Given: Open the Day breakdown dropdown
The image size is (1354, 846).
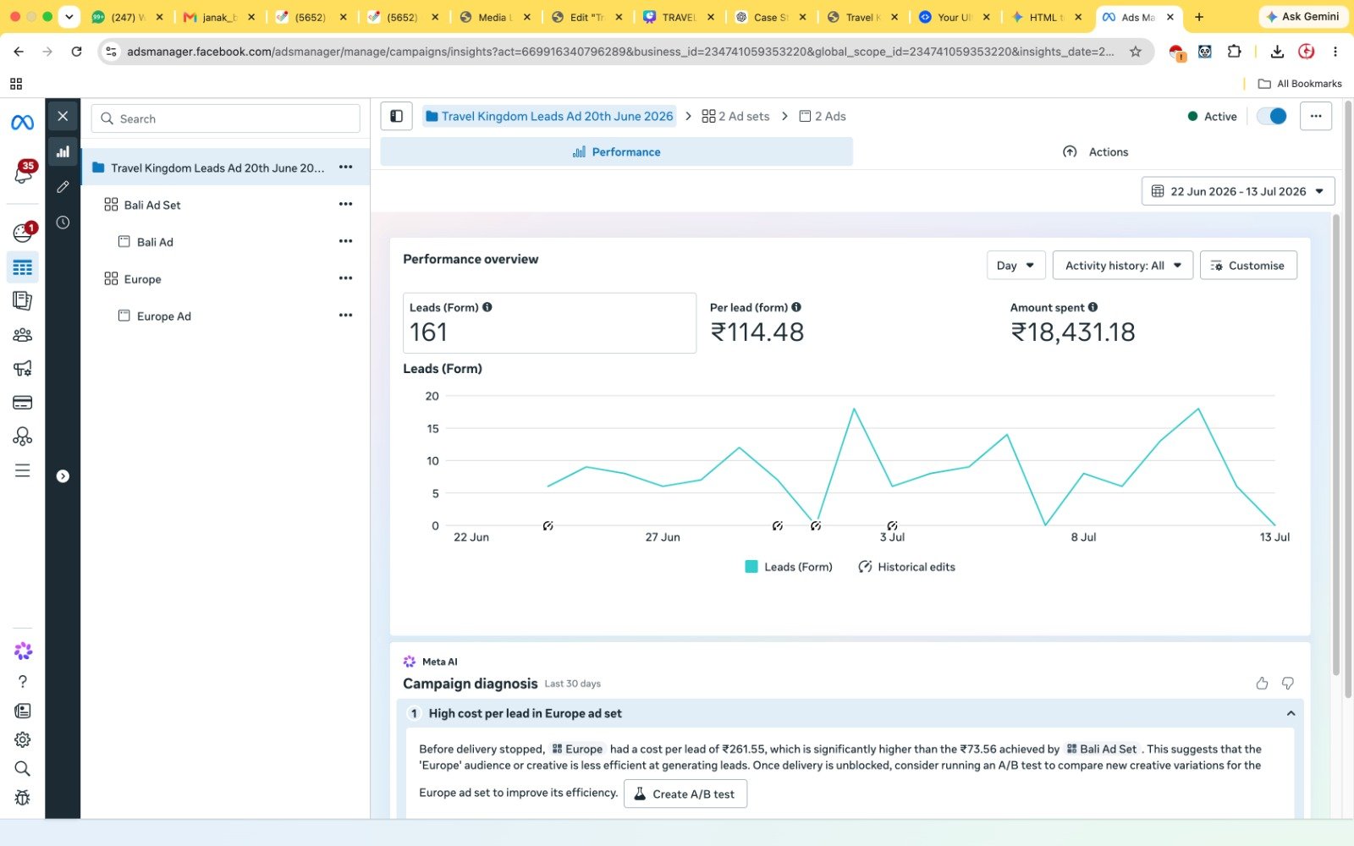Looking at the screenshot, I should 1016,265.
